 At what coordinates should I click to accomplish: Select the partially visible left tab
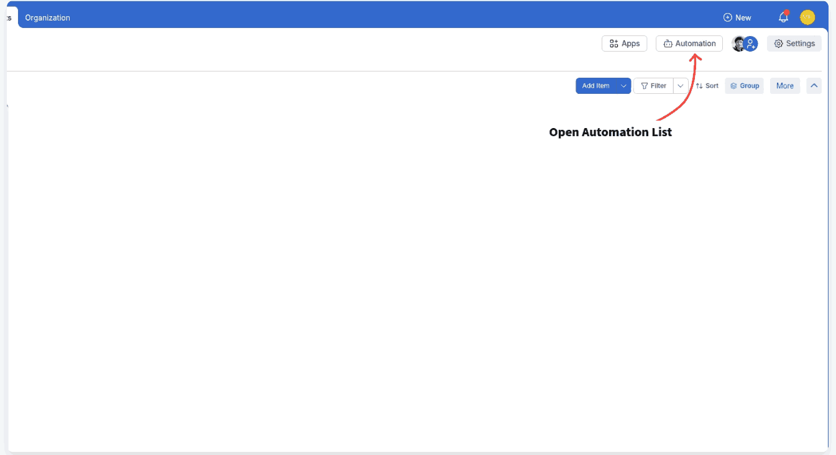pyautogui.click(x=9, y=17)
